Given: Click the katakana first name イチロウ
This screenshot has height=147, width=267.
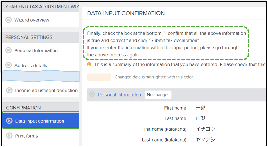Looking at the screenshot, I should point(205,129).
